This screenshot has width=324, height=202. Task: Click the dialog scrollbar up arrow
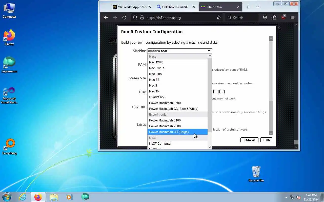[x=271, y=38]
